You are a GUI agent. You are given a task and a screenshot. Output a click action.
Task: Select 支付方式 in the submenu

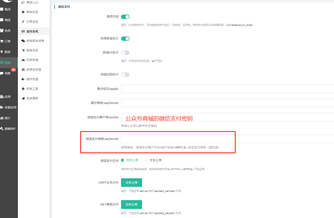pyautogui.click(x=34, y=31)
